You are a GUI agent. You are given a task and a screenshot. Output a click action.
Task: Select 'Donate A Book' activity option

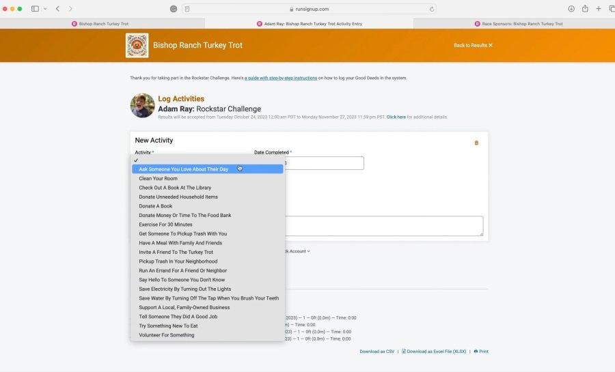pyautogui.click(x=155, y=206)
